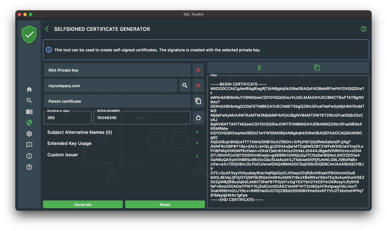This screenshot has width=387, height=231.
Task: Clear the RSA Private Key field
Action: 198,70
